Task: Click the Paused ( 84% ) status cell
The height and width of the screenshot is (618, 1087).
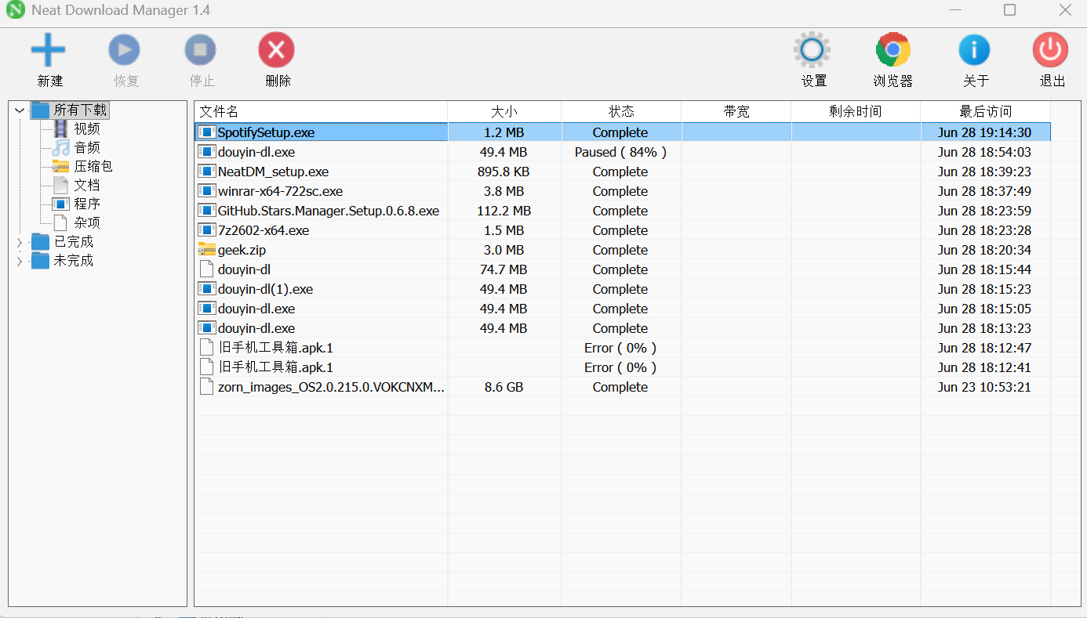Action: coord(620,152)
